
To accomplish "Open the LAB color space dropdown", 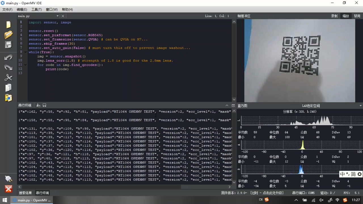I will click(x=360, y=106).
